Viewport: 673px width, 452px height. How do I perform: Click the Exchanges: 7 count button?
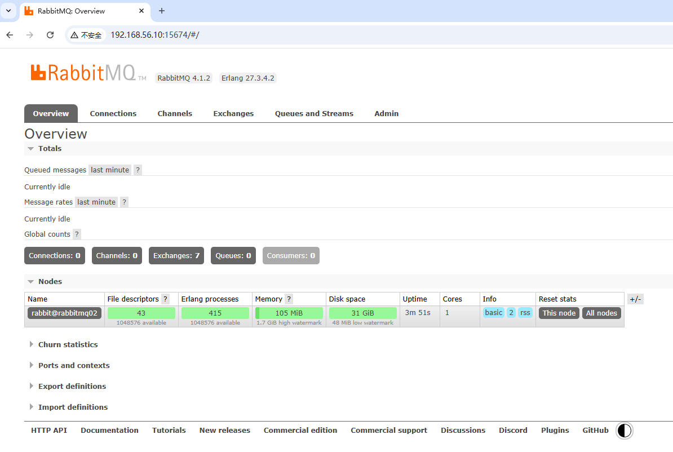point(176,256)
